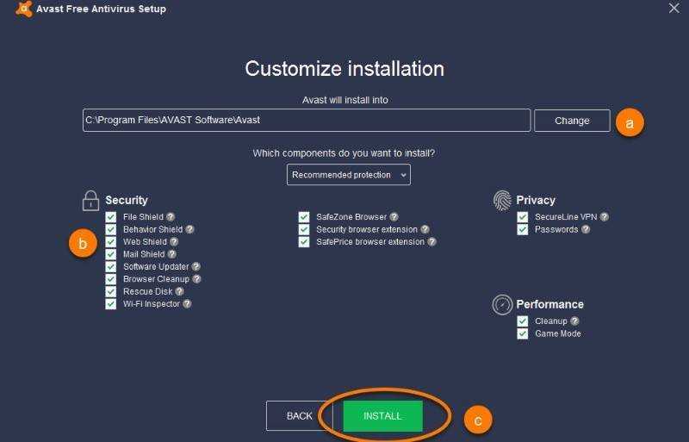
Task: Toggle the Mail Shield checkbox
Action: point(111,254)
